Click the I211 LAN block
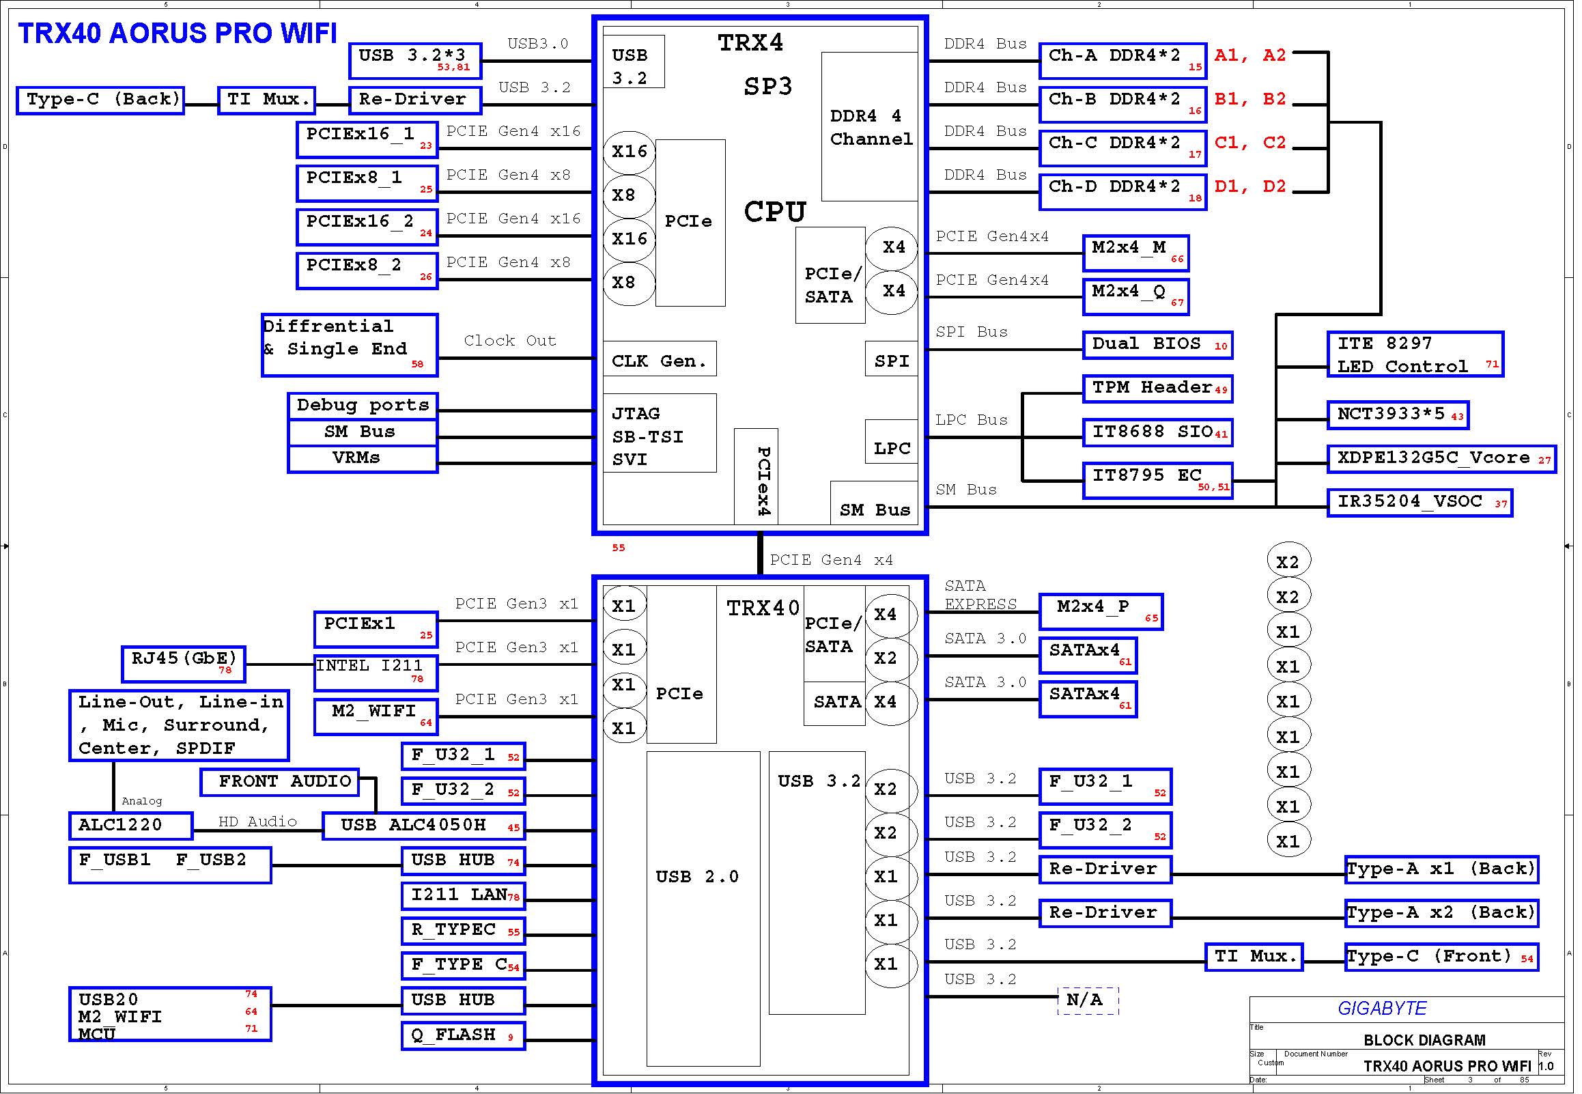This screenshot has width=1582, height=1094. pos(464,896)
